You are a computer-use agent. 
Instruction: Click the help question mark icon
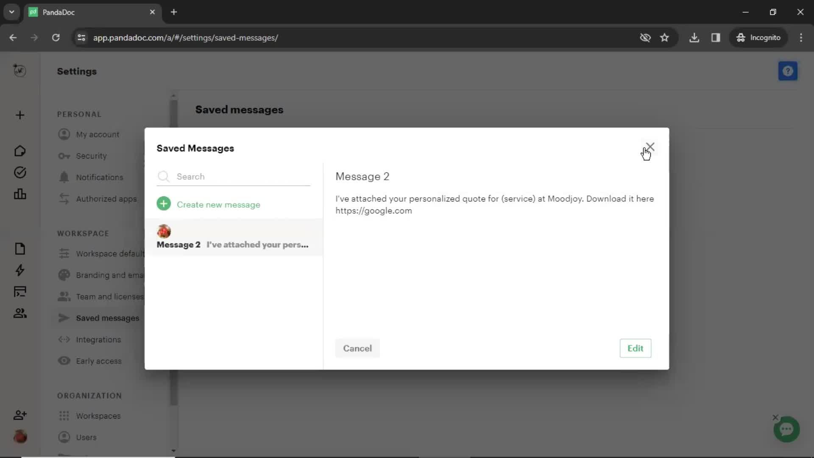pyautogui.click(x=788, y=71)
